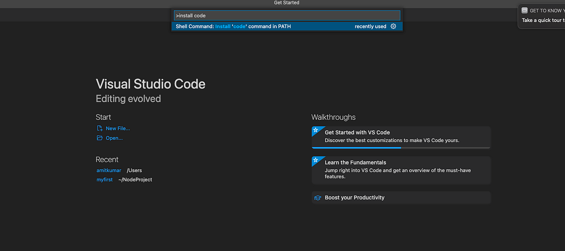Image resolution: width=565 pixels, height=251 pixels.
Task: Open recent project myfirst
Action: pyautogui.click(x=105, y=179)
